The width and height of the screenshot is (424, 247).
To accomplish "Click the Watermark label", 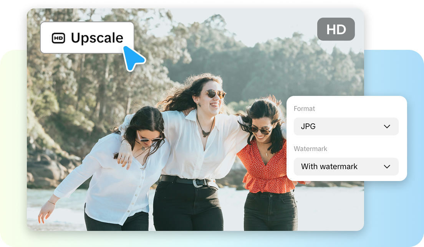I will (310, 149).
